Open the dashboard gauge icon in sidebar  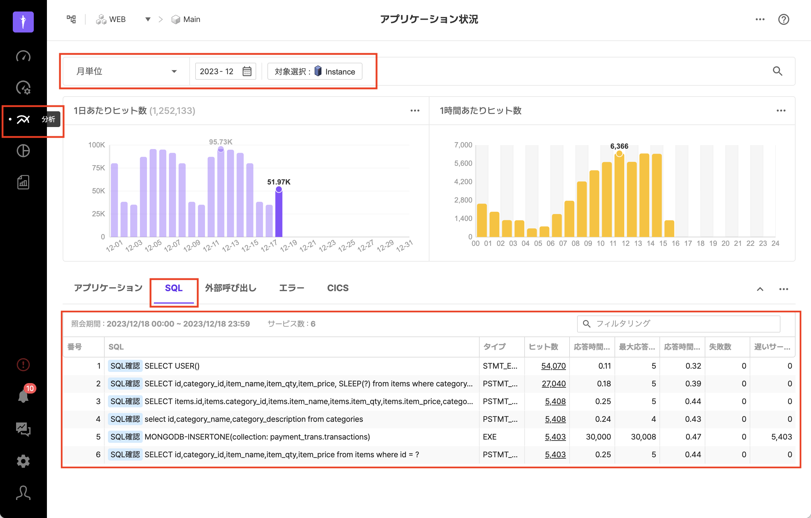(23, 56)
